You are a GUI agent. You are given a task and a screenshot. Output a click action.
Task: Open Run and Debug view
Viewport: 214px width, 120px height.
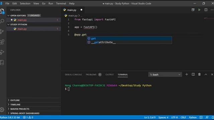[2, 52]
